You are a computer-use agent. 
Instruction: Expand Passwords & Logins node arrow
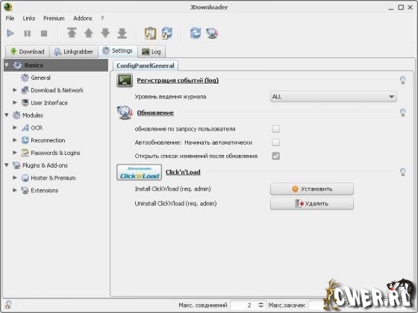point(15,153)
